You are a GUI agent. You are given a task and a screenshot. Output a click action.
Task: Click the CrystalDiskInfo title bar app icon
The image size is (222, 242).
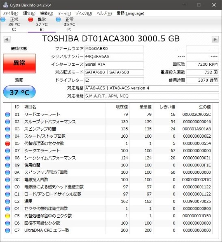5,5
